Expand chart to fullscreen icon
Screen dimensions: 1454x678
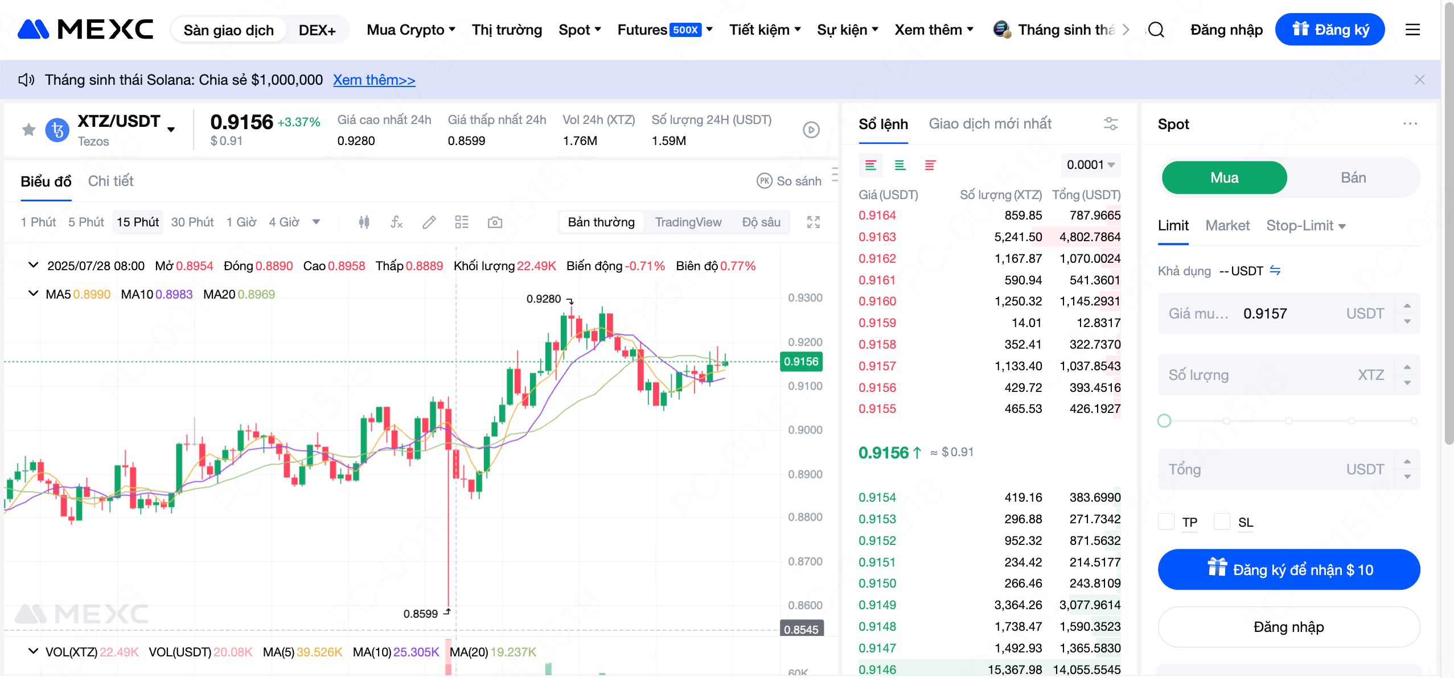click(x=814, y=222)
